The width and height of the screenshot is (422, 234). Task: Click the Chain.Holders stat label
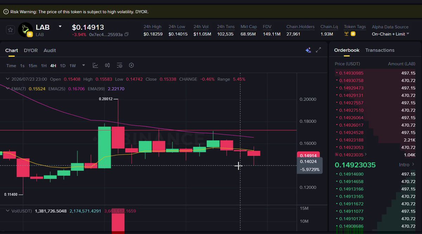300,27
